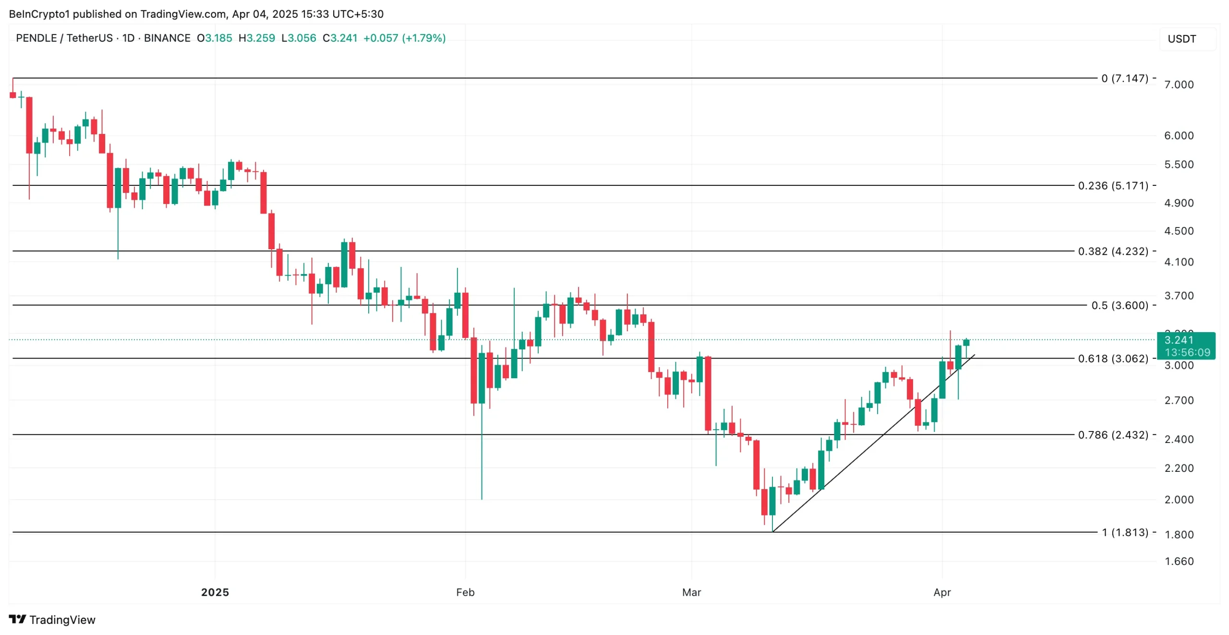The width and height of the screenshot is (1229, 635).
Task: Select the 0.786 (2.432) Fibonacci label
Action: (x=1113, y=435)
